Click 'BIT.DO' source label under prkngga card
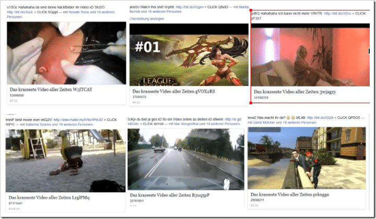The width and height of the screenshot is (376, 219). (254, 205)
